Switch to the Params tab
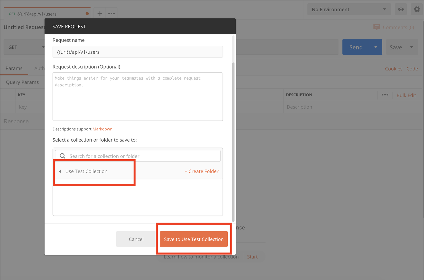Image resolution: width=424 pixels, height=280 pixels. [x=14, y=69]
